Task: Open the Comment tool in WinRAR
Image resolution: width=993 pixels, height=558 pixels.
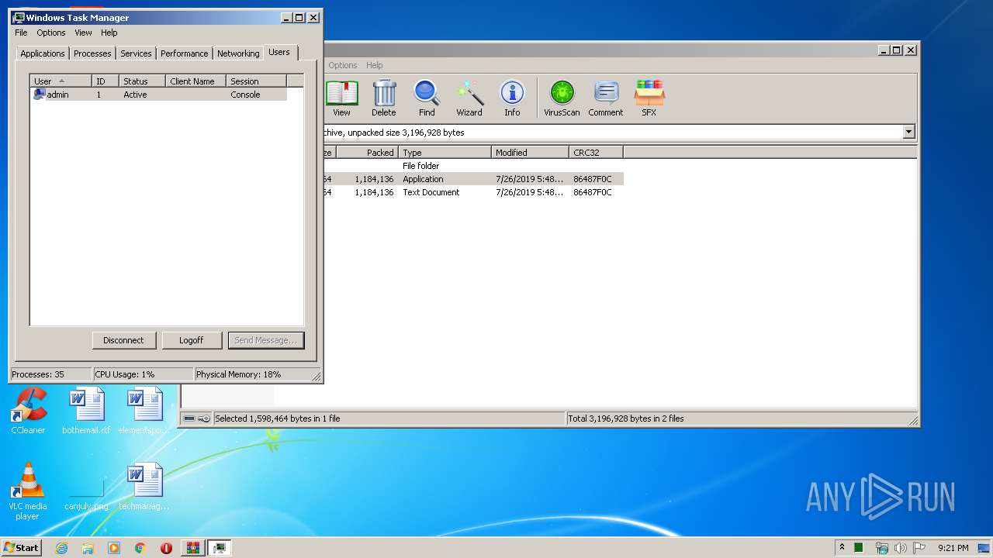Action: pyautogui.click(x=606, y=98)
